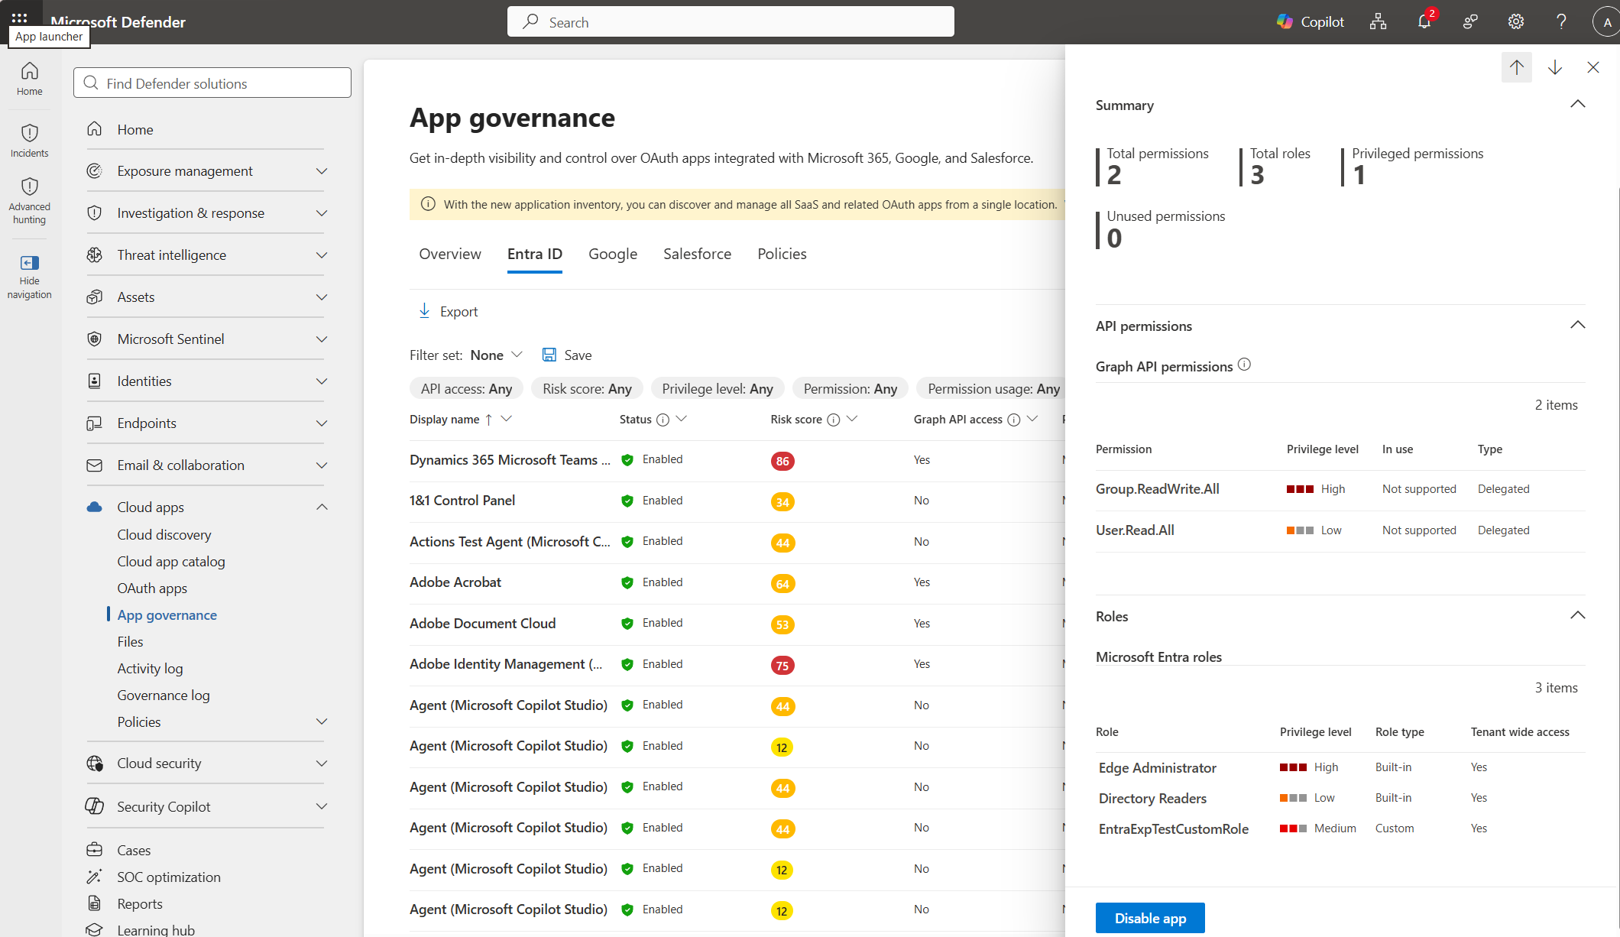Collapse the Summary section
1620x937 pixels.
click(x=1578, y=104)
